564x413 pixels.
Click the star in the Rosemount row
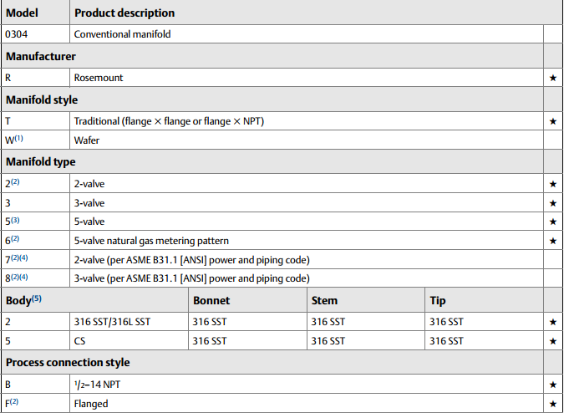click(x=553, y=78)
